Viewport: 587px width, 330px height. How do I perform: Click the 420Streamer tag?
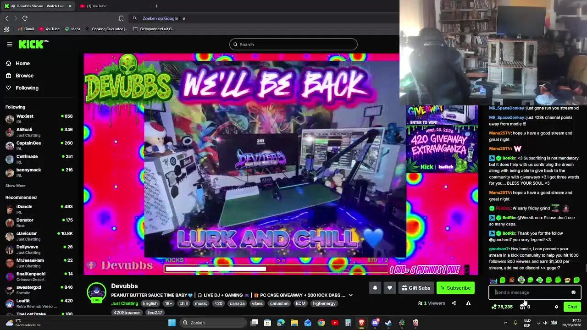tap(127, 313)
